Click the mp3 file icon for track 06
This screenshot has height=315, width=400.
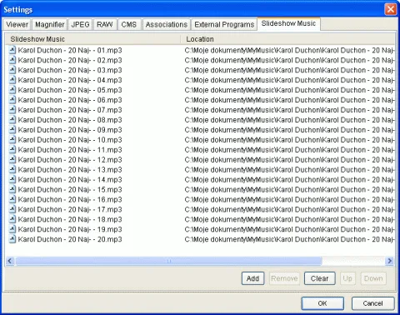pyautogui.click(x=12, y=100)
